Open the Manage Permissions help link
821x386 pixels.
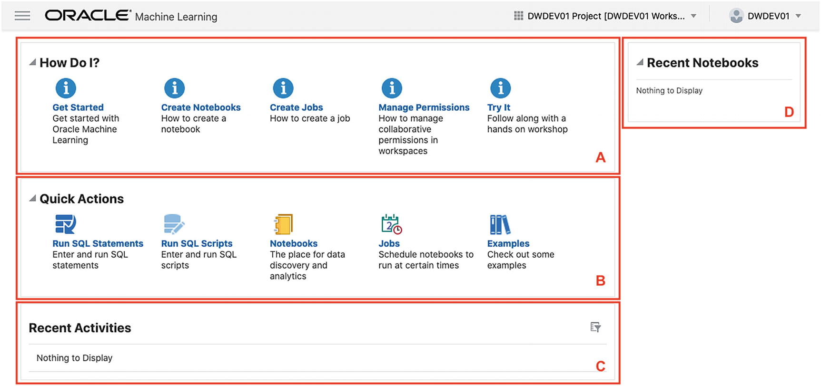click(x=424, y=107)
